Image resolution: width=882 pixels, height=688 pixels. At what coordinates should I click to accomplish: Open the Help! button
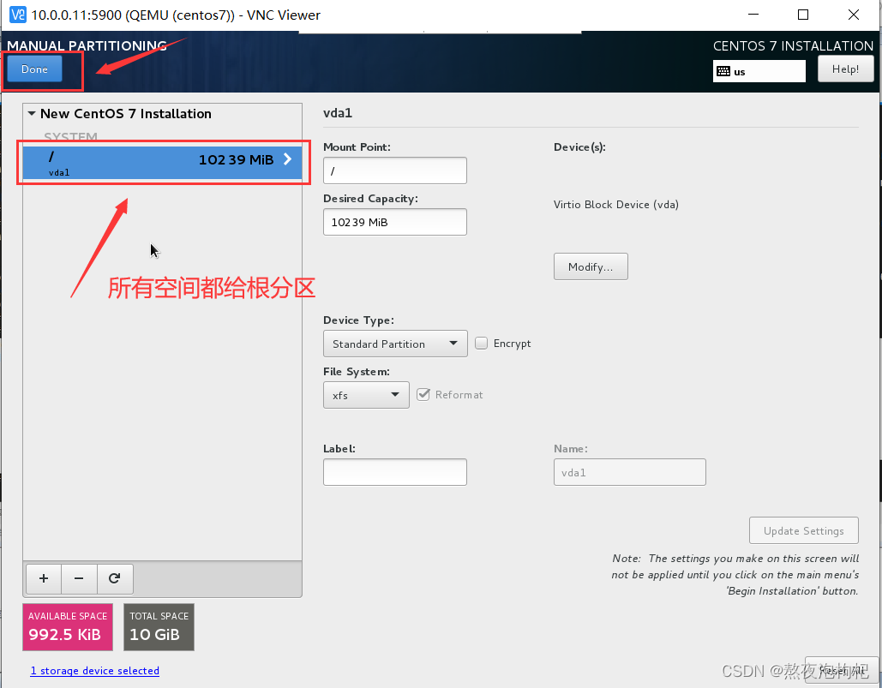tap(845, 69)
